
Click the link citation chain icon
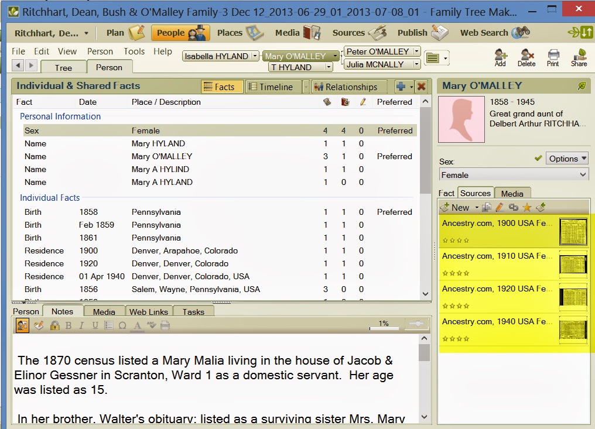click(x=513, y=207)
